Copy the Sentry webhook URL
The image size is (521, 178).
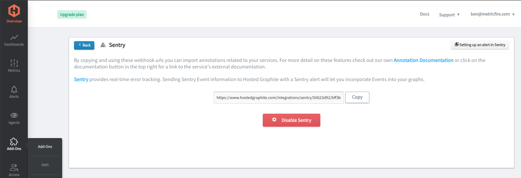tap(357, 97)
